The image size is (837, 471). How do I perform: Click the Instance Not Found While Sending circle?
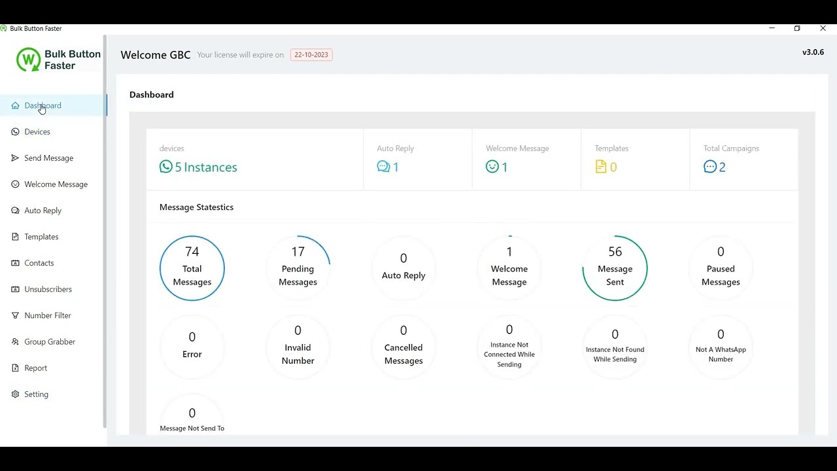coord(615,346)
